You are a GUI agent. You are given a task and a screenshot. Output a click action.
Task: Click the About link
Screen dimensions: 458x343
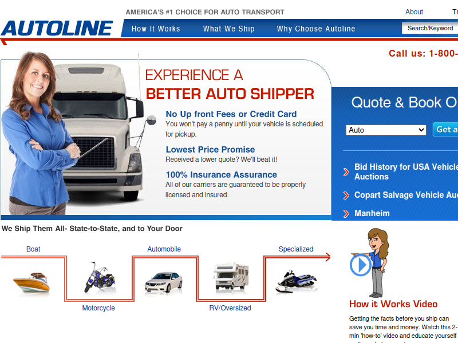point(414,12)
